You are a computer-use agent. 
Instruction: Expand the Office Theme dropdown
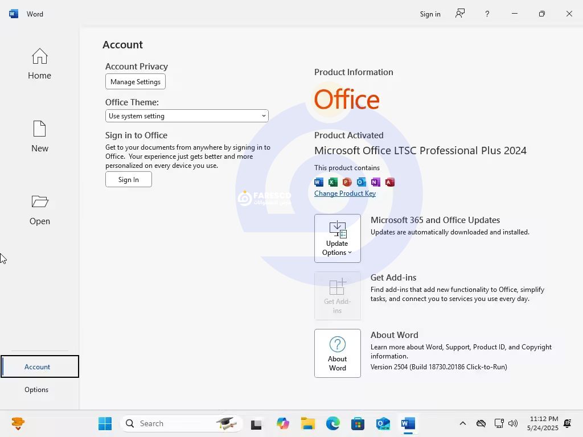coord(187,116)
